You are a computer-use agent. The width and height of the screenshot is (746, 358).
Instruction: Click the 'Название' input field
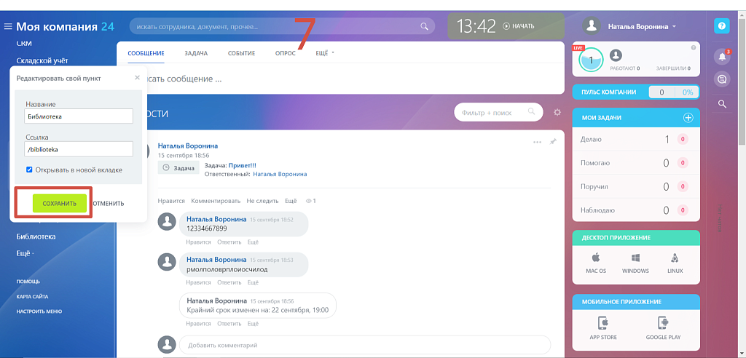point(79,116)
